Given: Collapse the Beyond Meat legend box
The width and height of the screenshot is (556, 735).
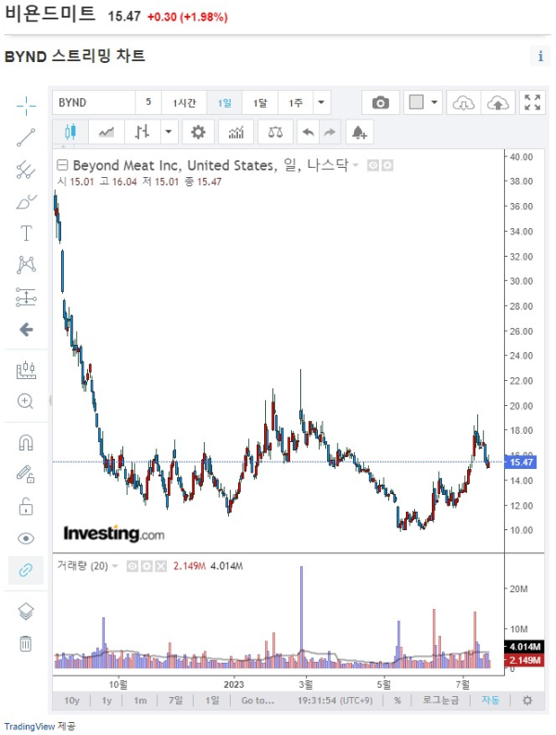Looking at the screenshot, I should point(62,165).
